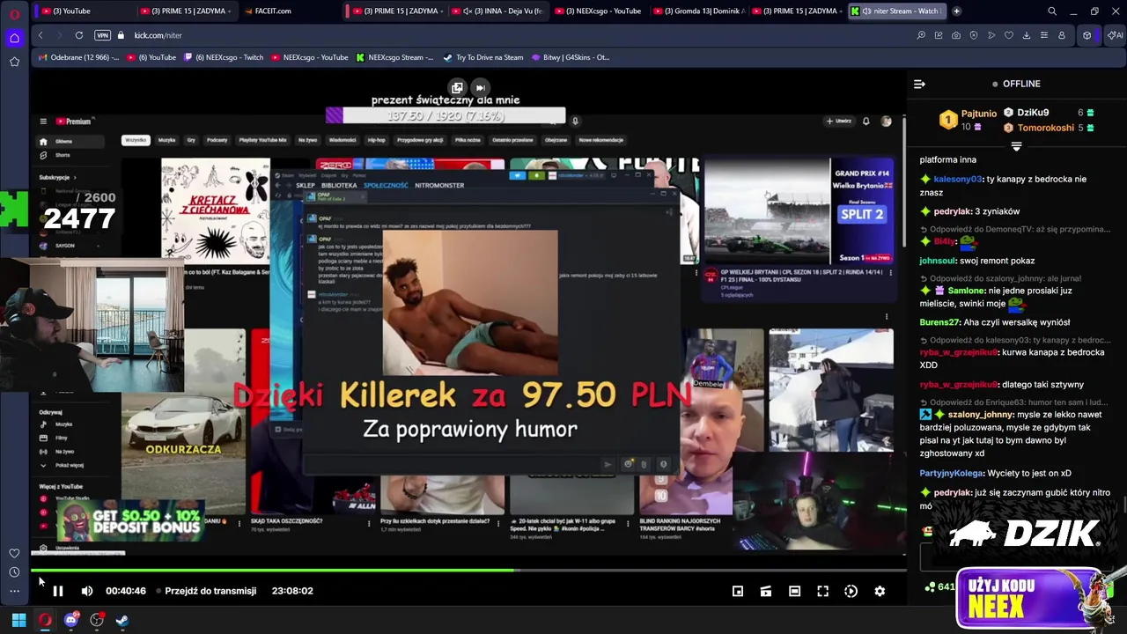The width and height of the screenshot is (1127, 634).
Task: Open the (6) YouTube bookmark
Action: [151, 57]
